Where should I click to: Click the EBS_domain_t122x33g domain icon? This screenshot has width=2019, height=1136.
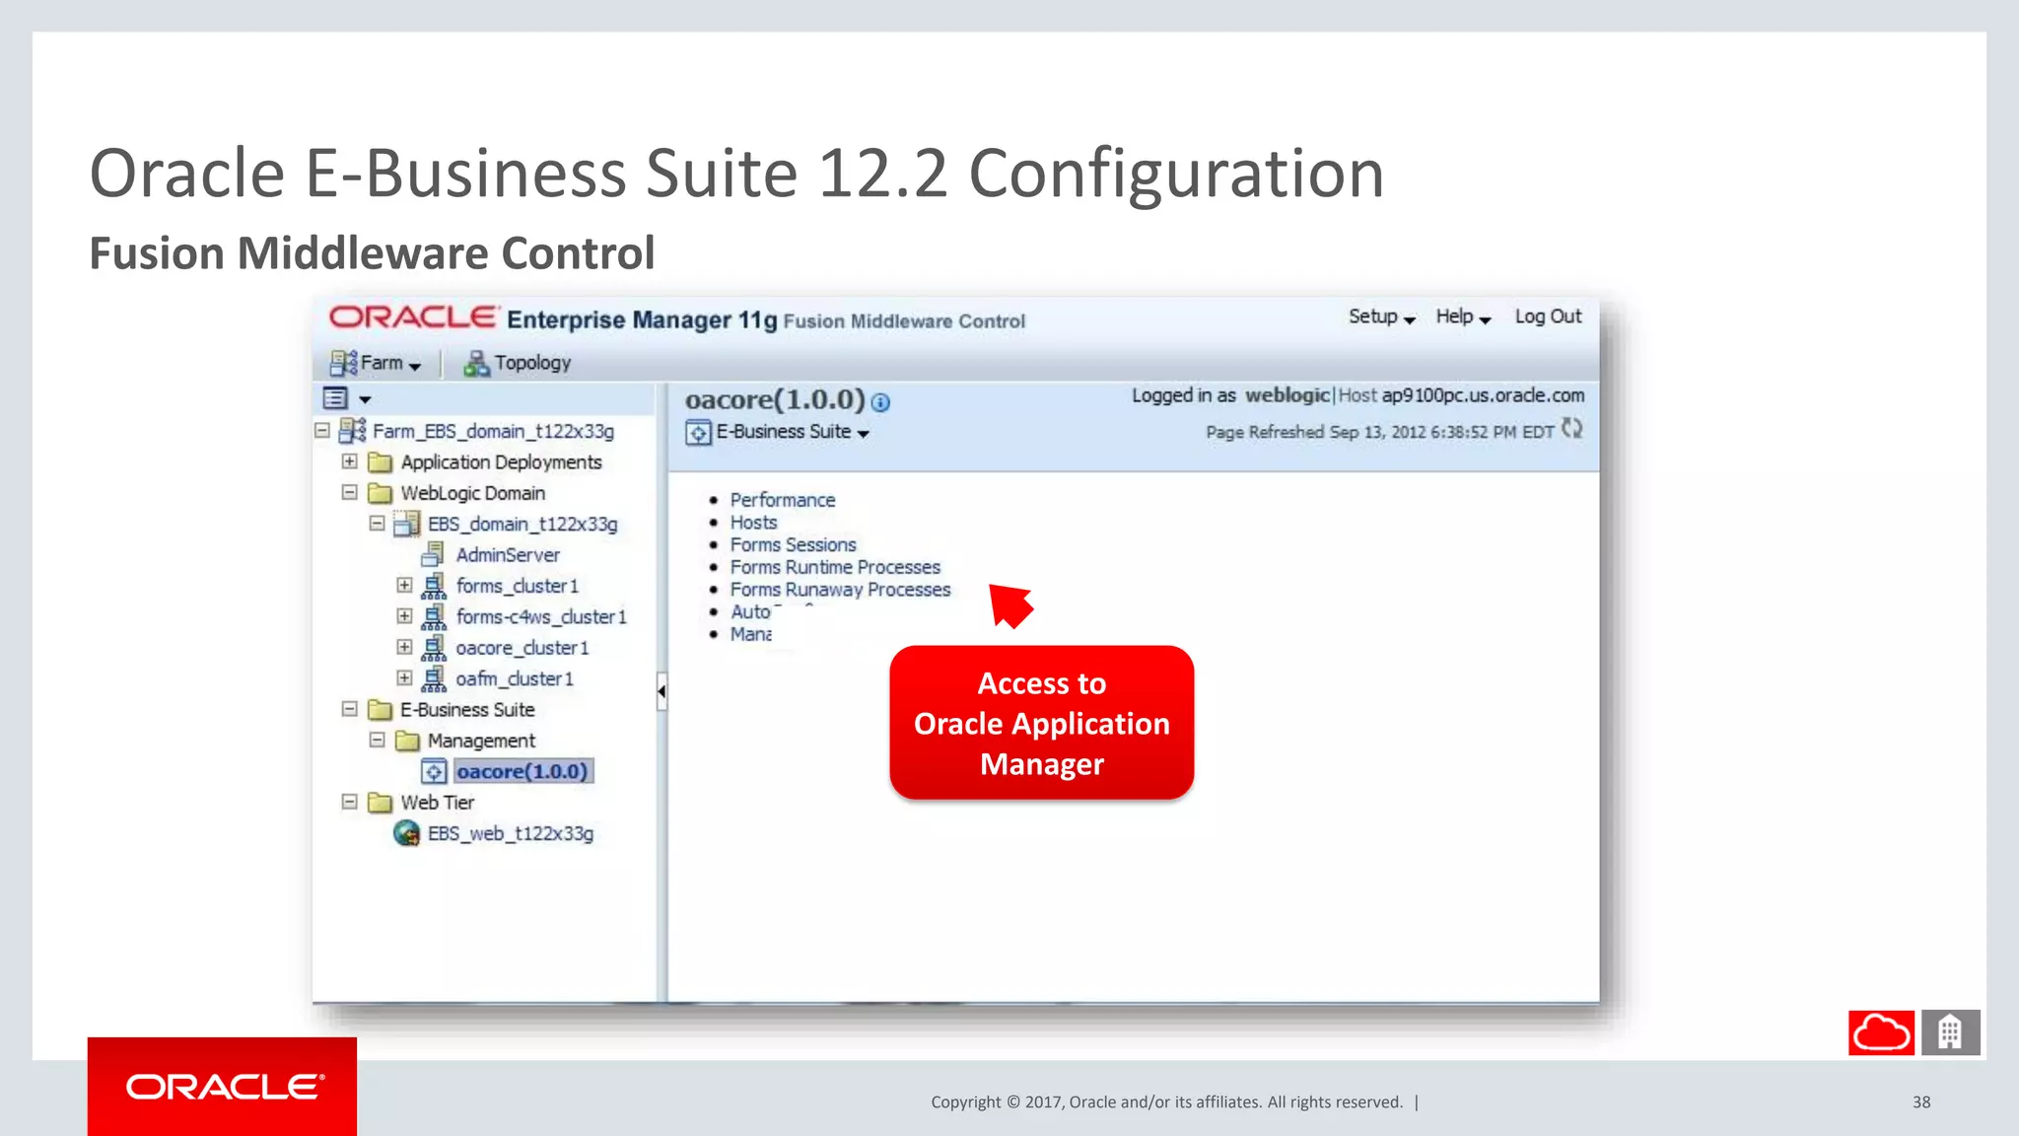pyautogui.click(x=406, y=524)
